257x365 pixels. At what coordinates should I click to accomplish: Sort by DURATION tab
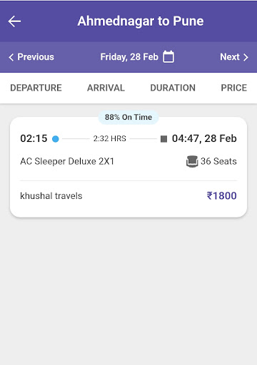pyautogui.click(x=173, y=88)
